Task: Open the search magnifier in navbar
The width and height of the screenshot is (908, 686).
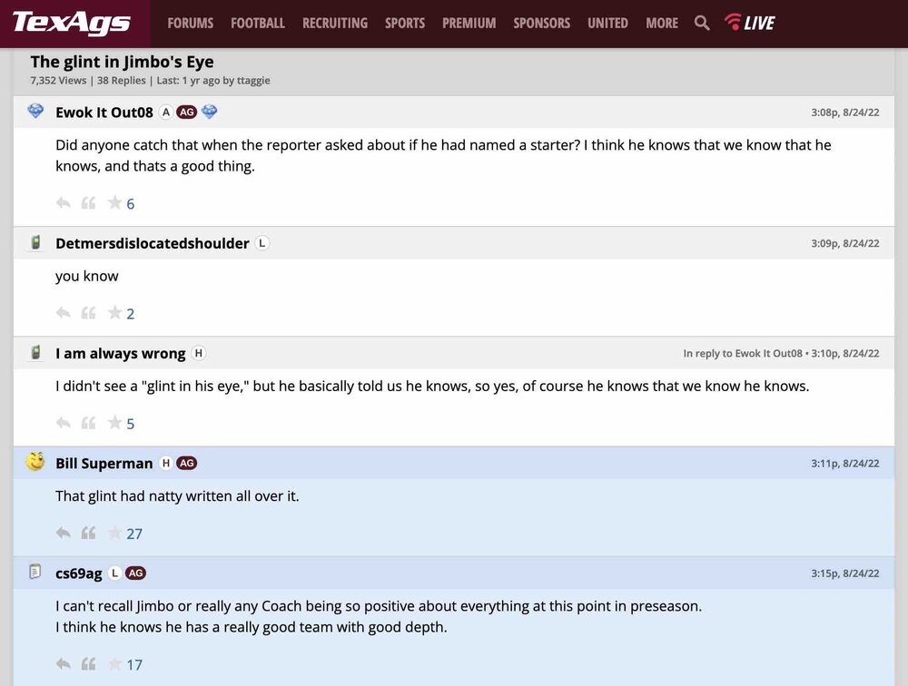Action: tap(702, 23)
